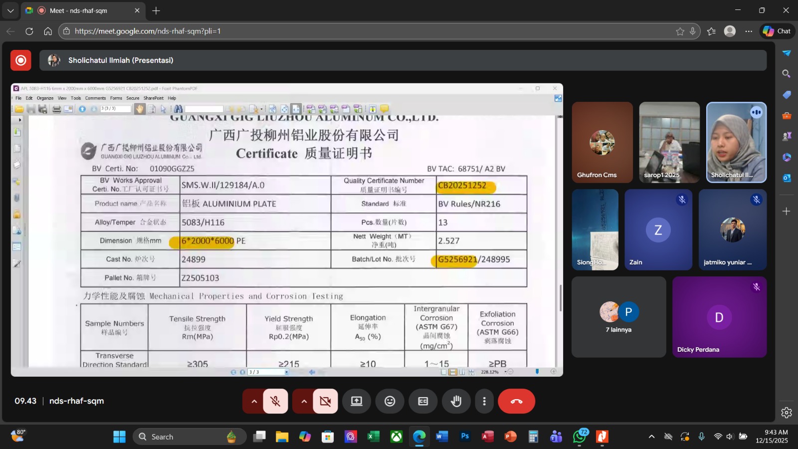The height and width of the screenshot is (449, 798).
Task: Expand audio settings arrow beside microphone
Action: click(254, 401)
